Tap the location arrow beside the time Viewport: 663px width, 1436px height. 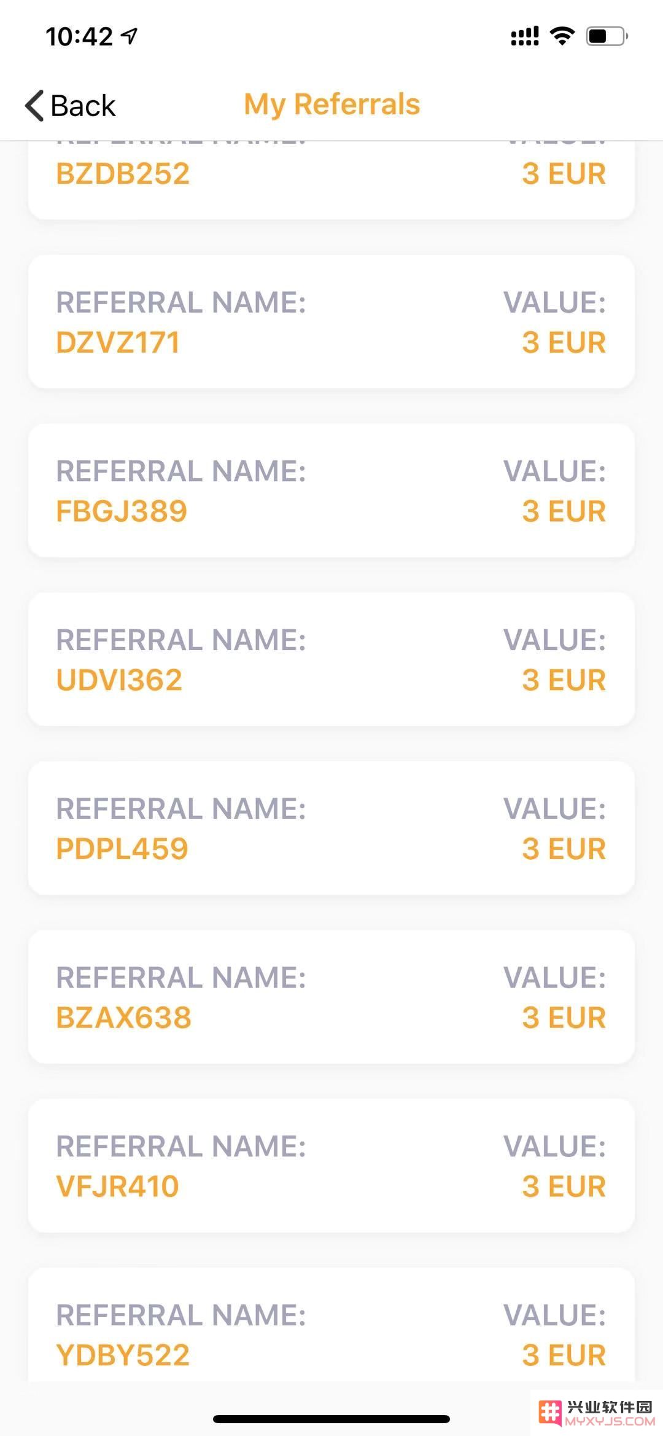point(129,36)
